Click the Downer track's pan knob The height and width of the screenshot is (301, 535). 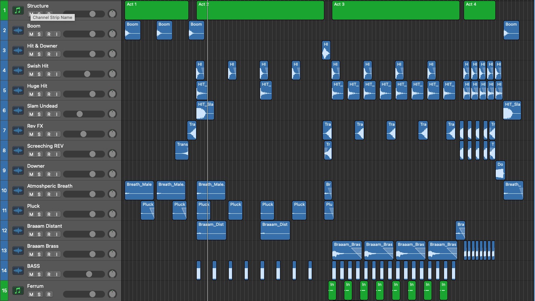tap(112, 174)
